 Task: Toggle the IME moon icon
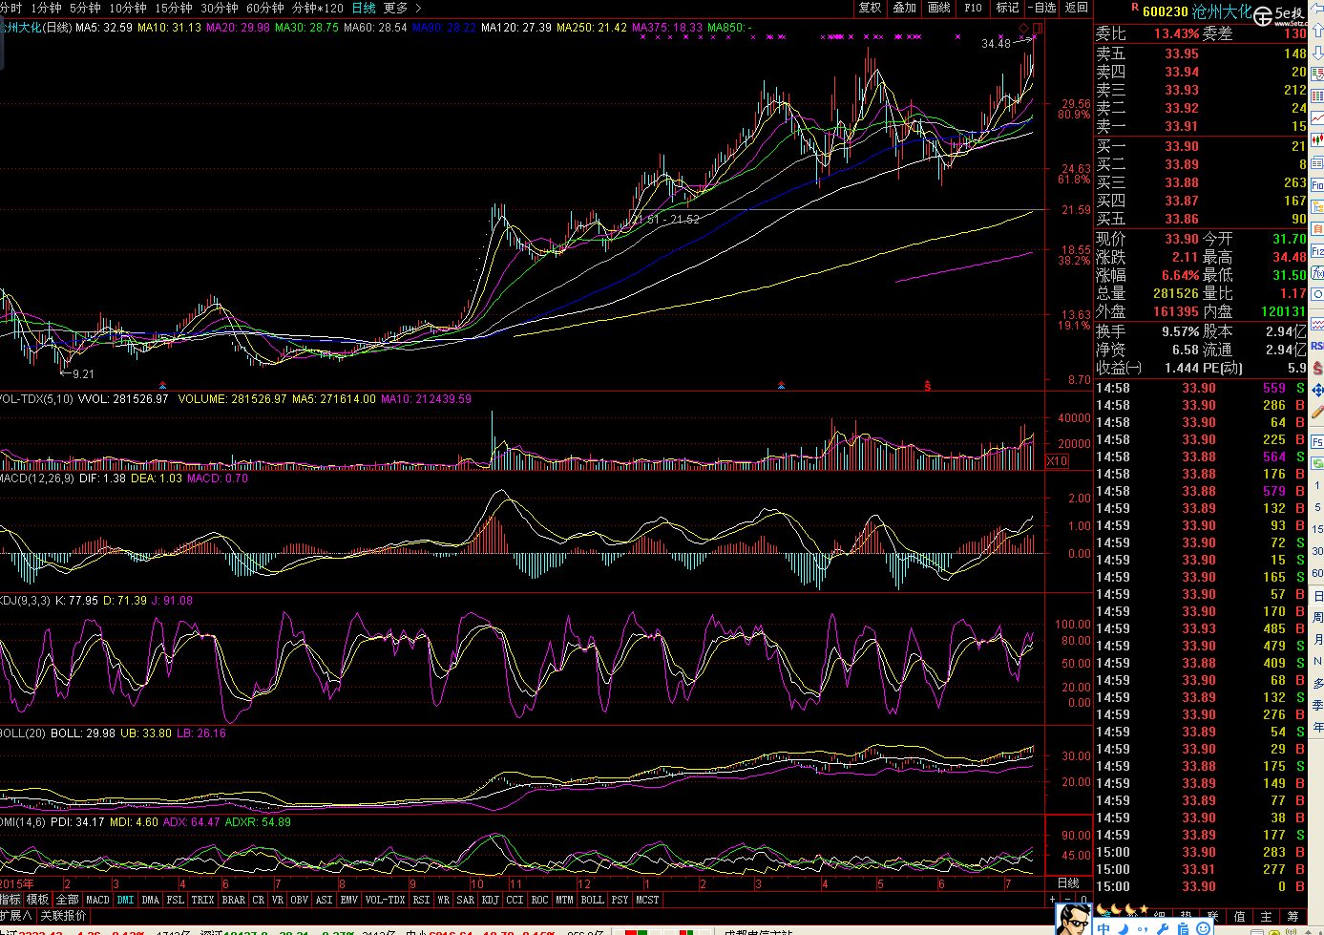(x=1124, y=929)
